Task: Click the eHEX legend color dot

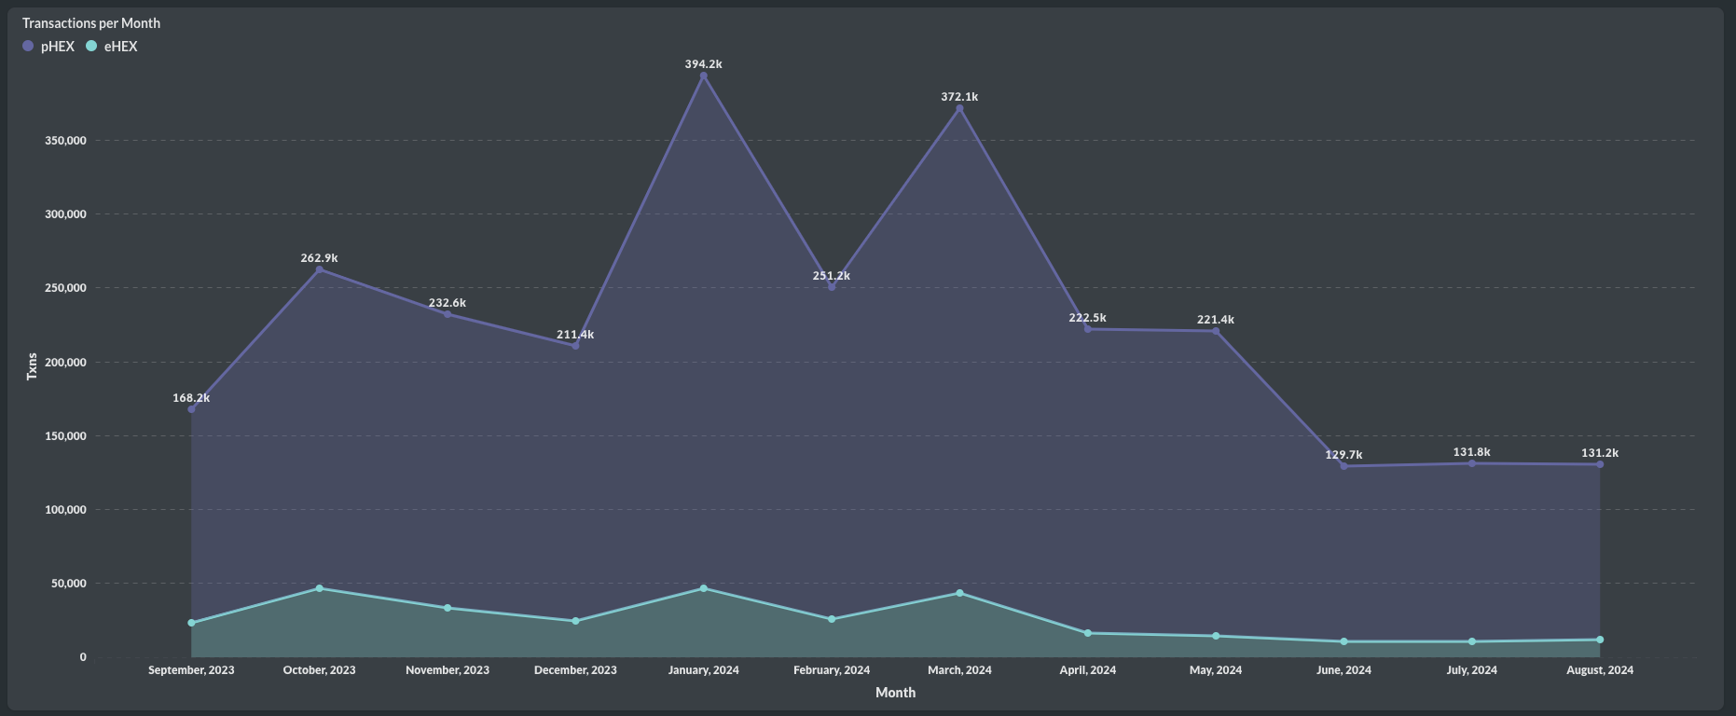Action: (91, 46)
